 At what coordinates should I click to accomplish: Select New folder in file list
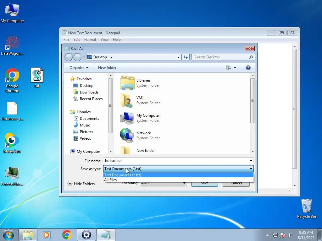(138, 150)
